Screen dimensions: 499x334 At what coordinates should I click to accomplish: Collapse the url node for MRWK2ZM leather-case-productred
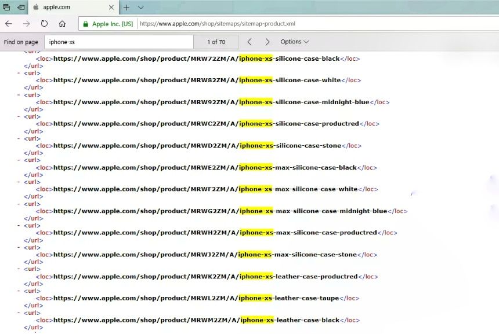[19, 269]
